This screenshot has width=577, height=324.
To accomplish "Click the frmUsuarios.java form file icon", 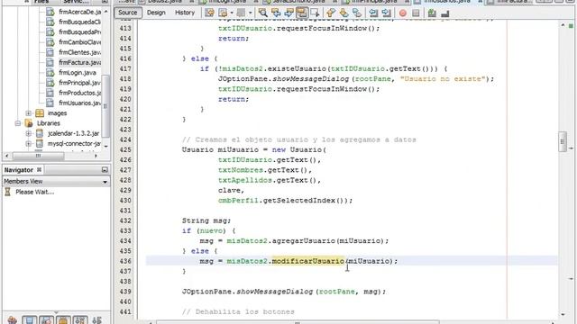I will [50, 103].
